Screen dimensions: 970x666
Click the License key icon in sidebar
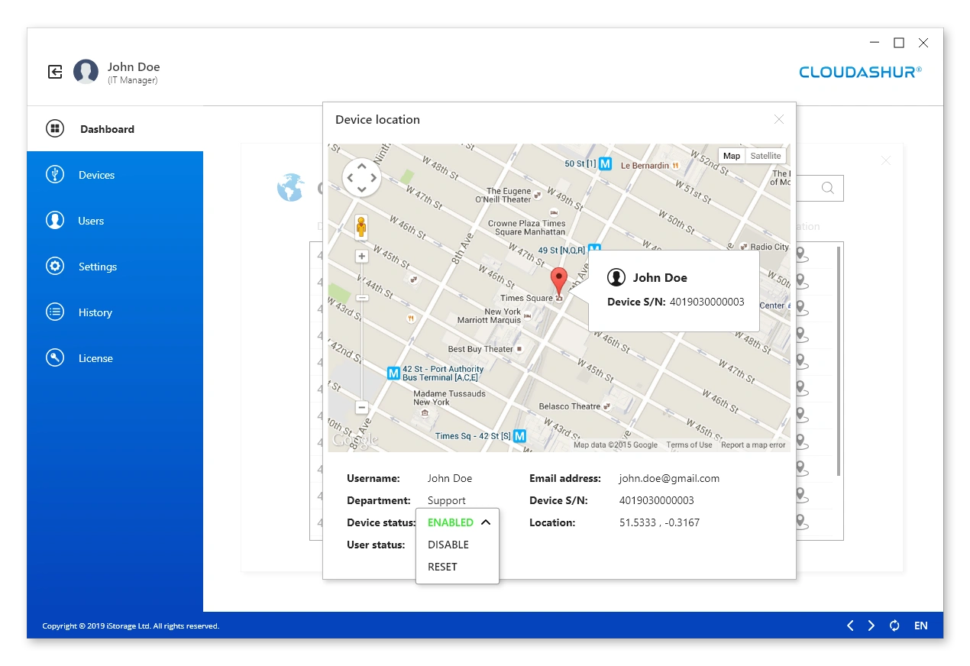[55, 358]
